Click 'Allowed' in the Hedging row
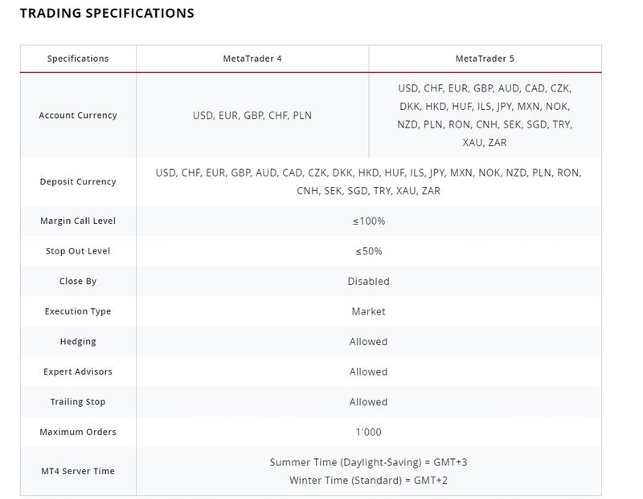The height and width of the screenshot is (499, 643). coord(368,342)
